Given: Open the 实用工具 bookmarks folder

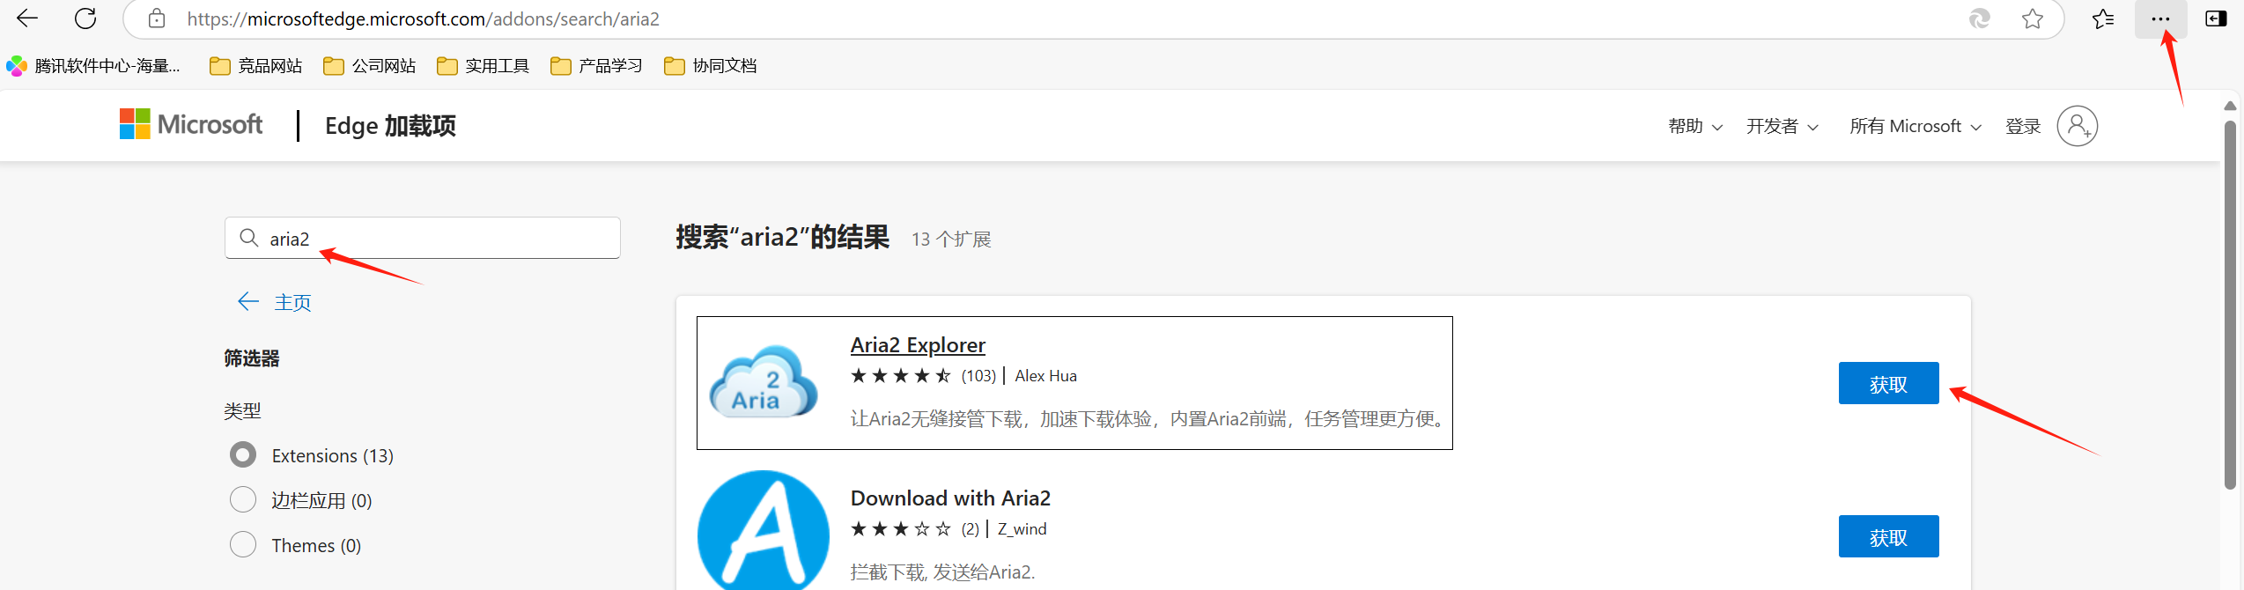Looking at the screenshot, I should 483,66.
